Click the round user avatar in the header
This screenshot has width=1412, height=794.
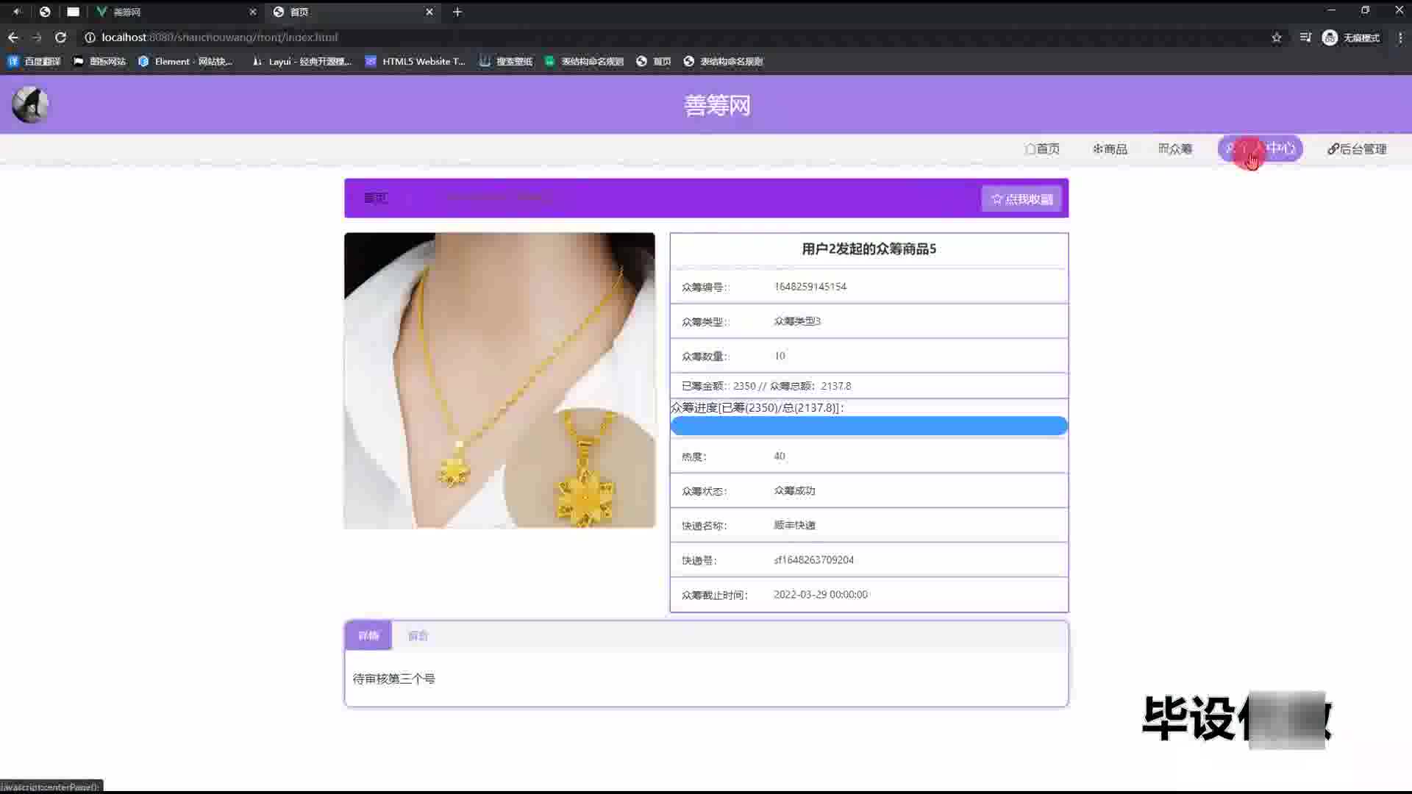pyautogui.click(x=30, y=105)
